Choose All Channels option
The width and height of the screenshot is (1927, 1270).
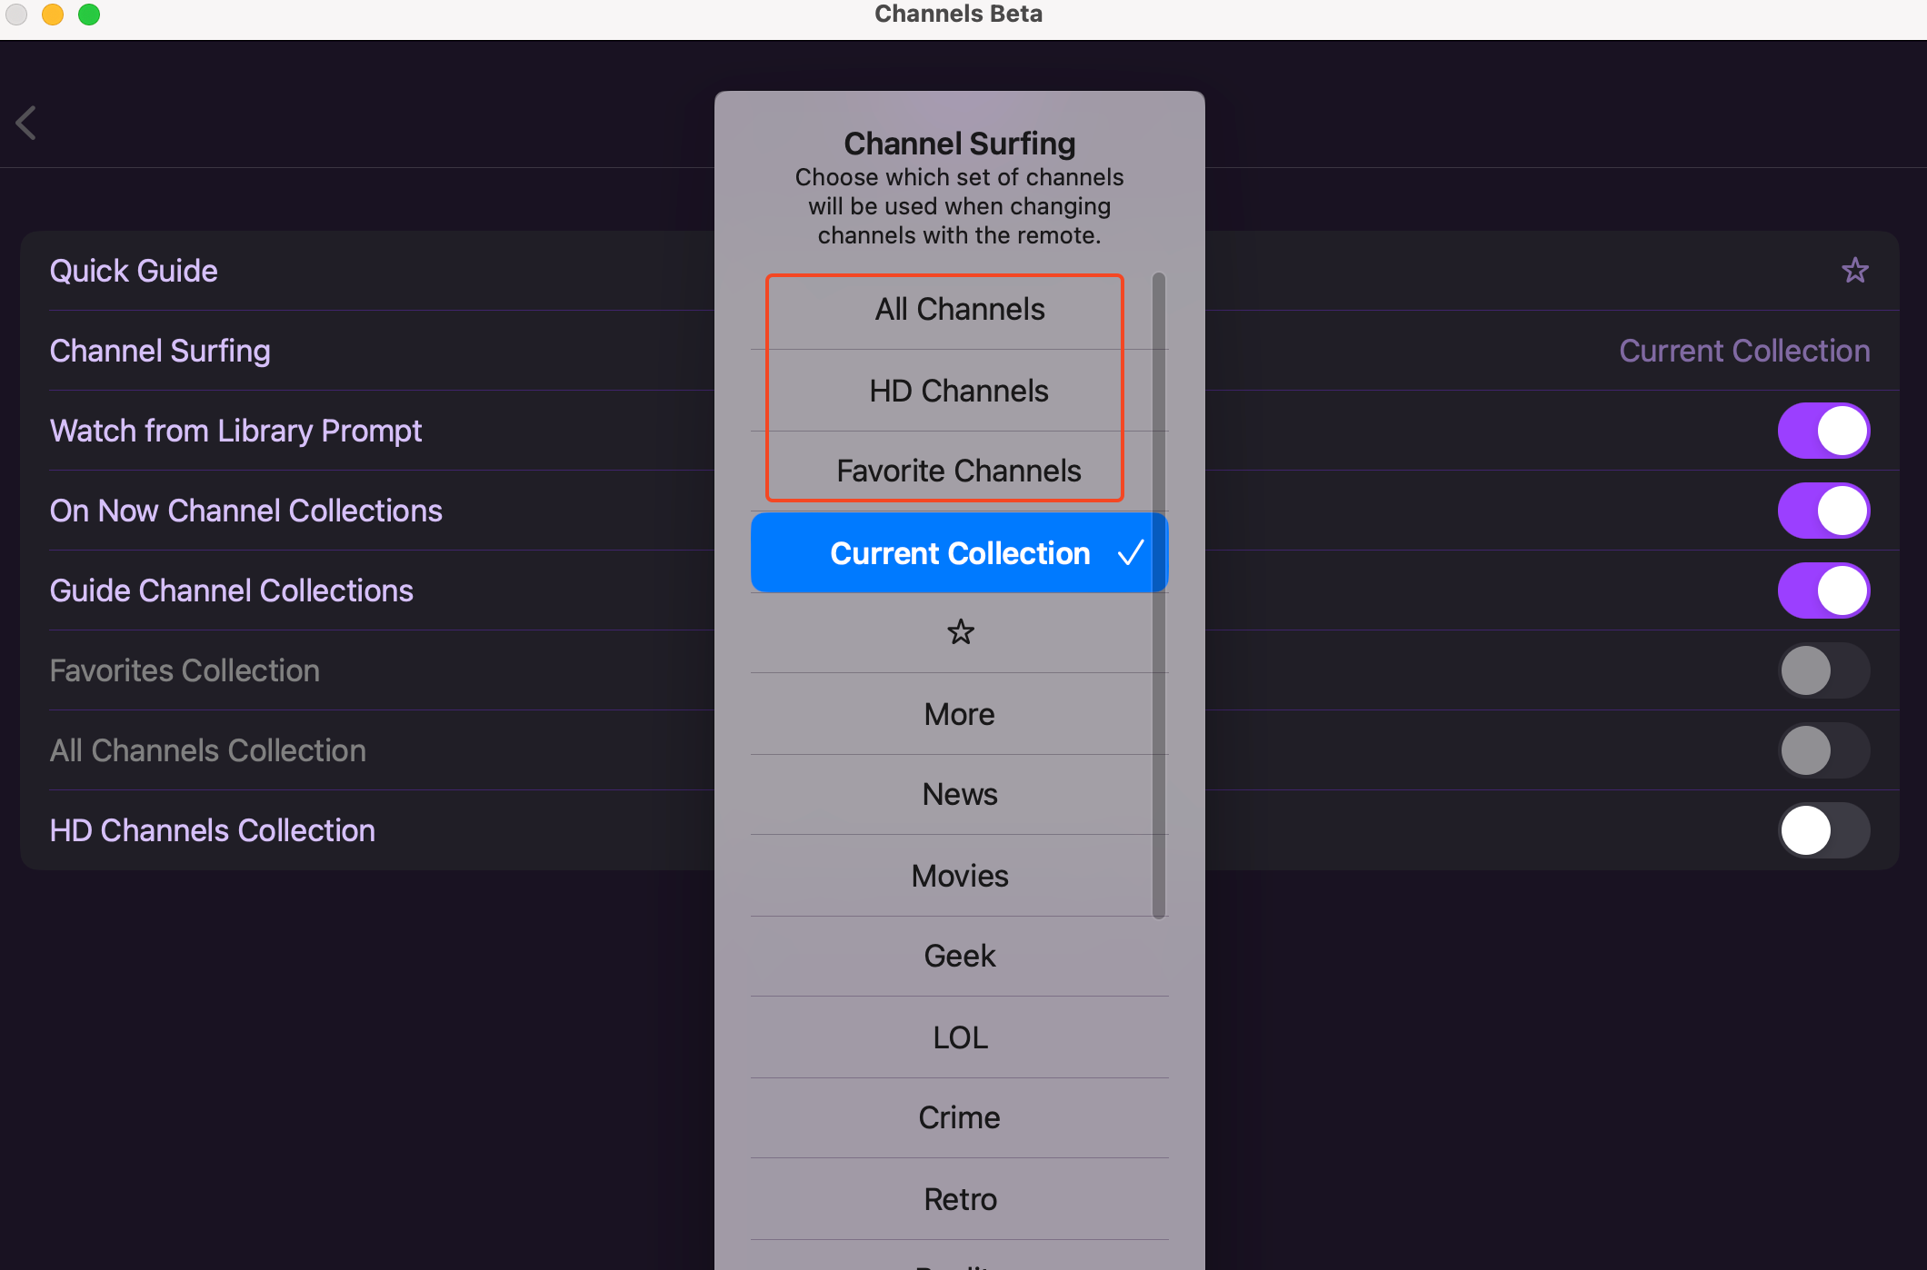[x=959, y=310]
